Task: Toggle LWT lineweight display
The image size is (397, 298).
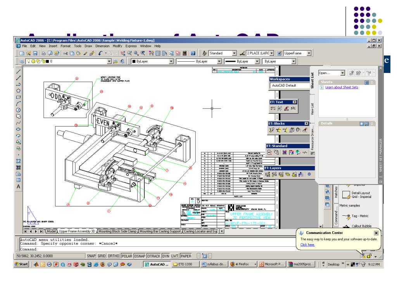Action: pos(175,256)
